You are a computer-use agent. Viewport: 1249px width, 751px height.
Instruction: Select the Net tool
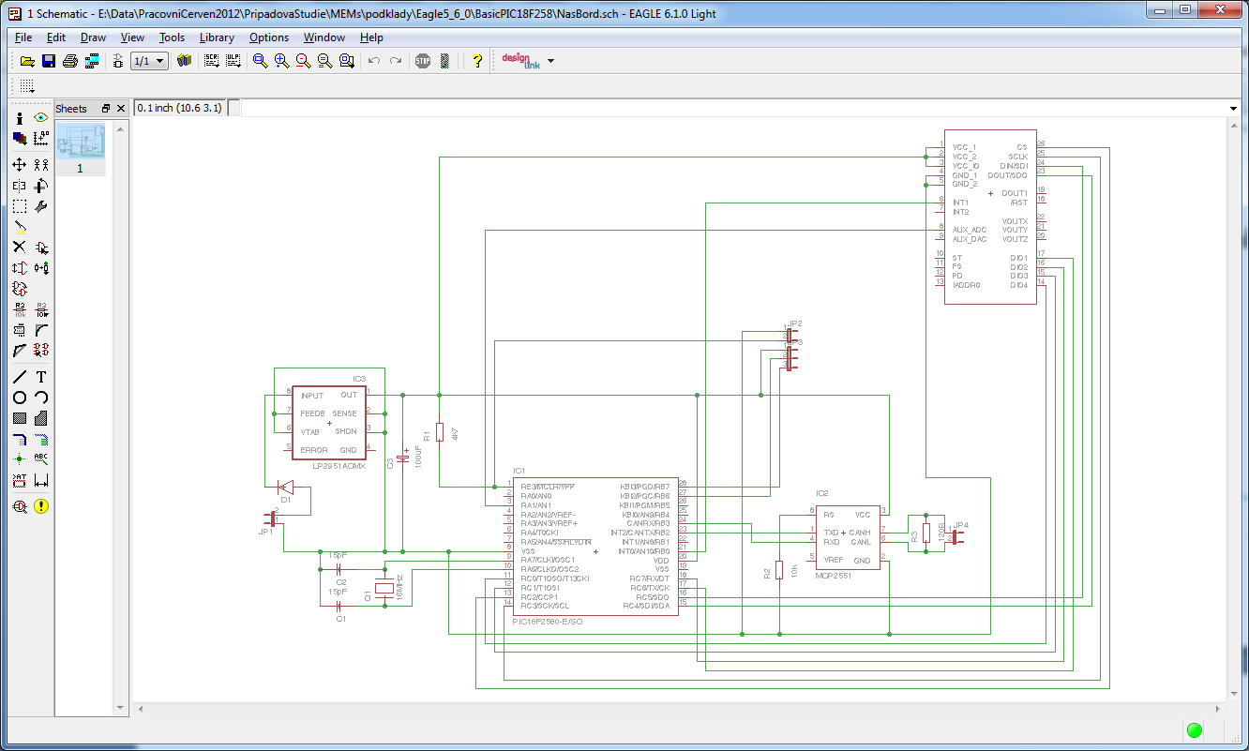tap(41, 439)
